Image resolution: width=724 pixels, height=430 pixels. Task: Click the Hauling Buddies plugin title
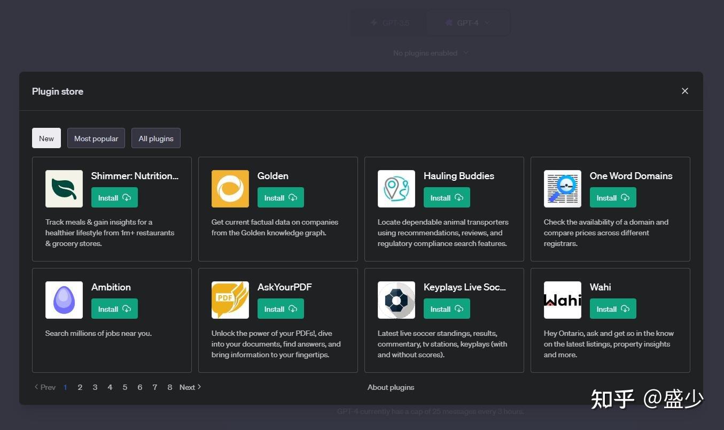pos(459,176)
